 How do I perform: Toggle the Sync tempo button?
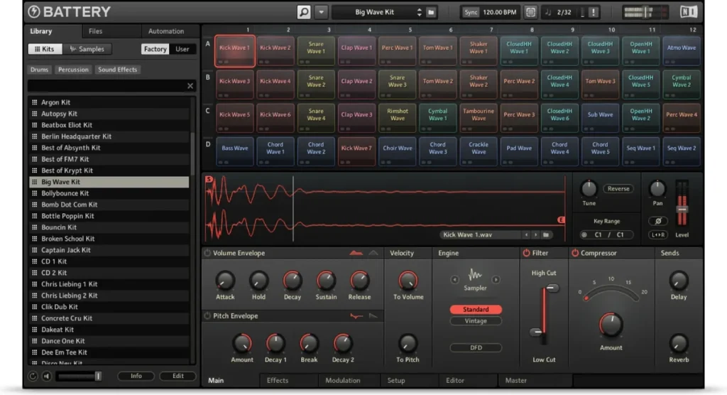coord(471,13)
